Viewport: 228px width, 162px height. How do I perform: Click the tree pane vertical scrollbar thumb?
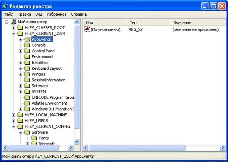(77, 77)
